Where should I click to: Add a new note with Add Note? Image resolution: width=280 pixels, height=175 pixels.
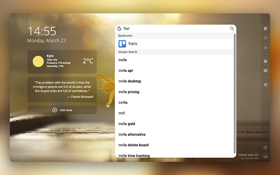click(x=62, y=110)
